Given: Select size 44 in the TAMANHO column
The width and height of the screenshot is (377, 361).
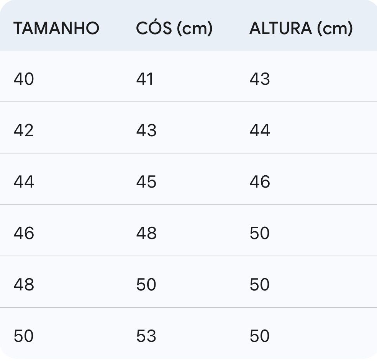Looking at the screenshot, I should (x=24, y=181).
